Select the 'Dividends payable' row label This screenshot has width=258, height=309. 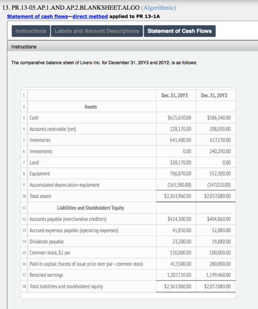pyautogui.click(x=47, y=241)
